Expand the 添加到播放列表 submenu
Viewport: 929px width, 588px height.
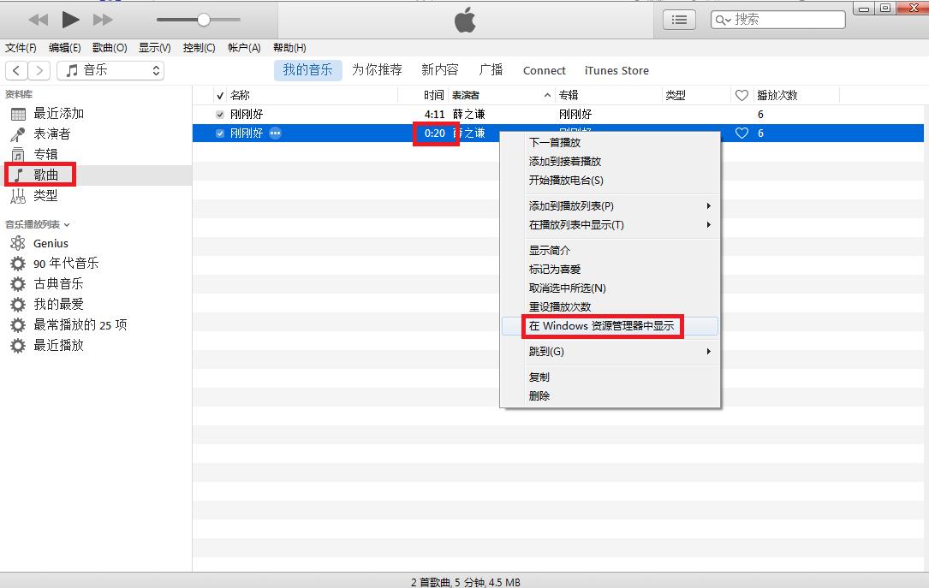coord(575,206)
